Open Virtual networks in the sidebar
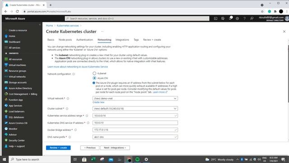289x163 pixels. click(x=17, y=77)
